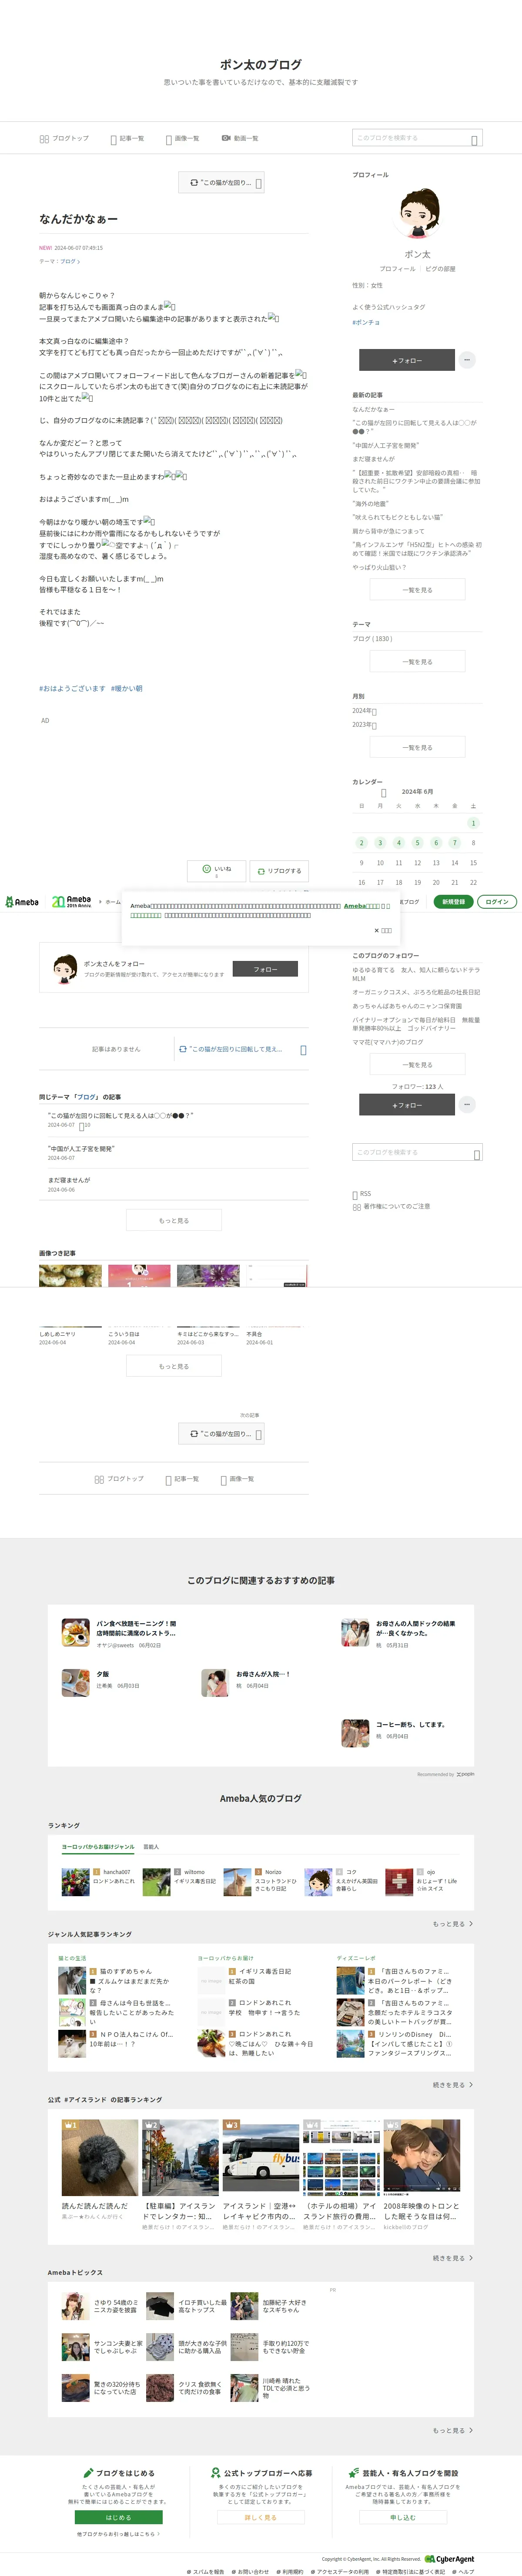This screenshot has width=522, height=2576.
Task: Click 続きを見る under ジャンル人気記事ランキング
Action: [453, 2085]
